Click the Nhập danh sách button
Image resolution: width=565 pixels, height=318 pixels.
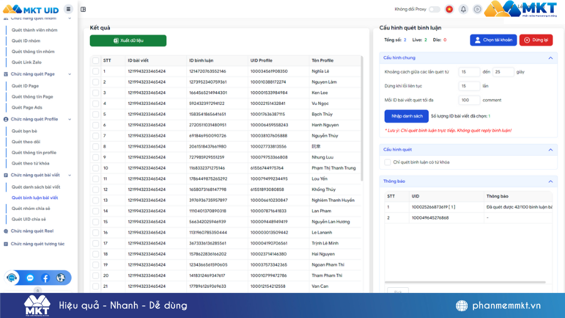(406, 116)
